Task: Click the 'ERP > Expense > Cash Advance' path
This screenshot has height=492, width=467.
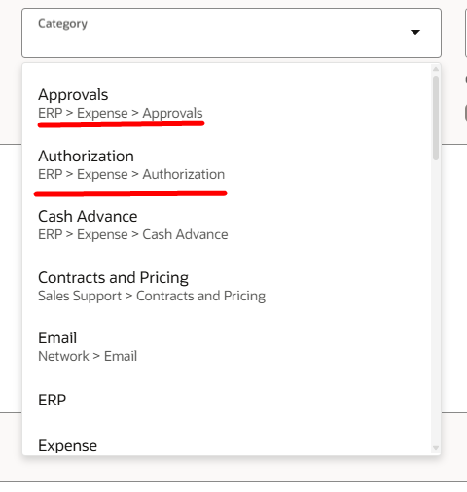Action: coord(133,234)
